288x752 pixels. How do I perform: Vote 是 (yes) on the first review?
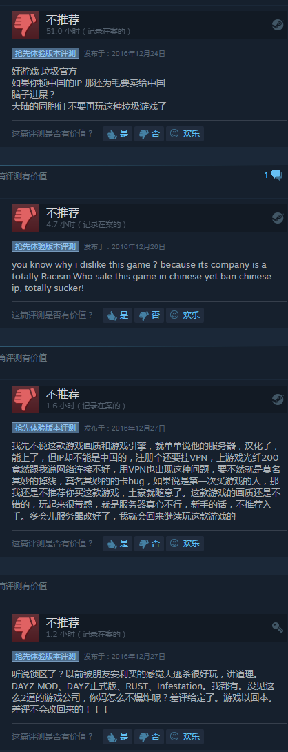(x=117, y=134)
